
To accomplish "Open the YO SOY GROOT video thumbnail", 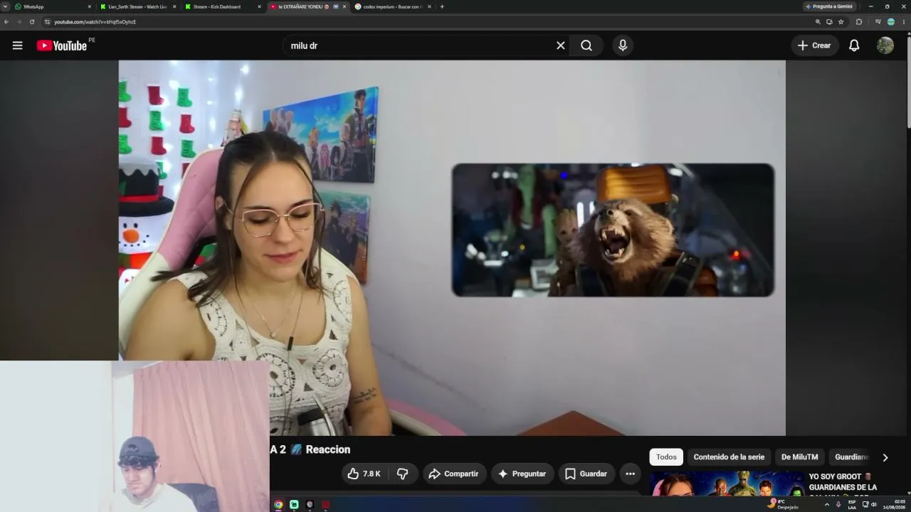I will click(x=727, y=483).
